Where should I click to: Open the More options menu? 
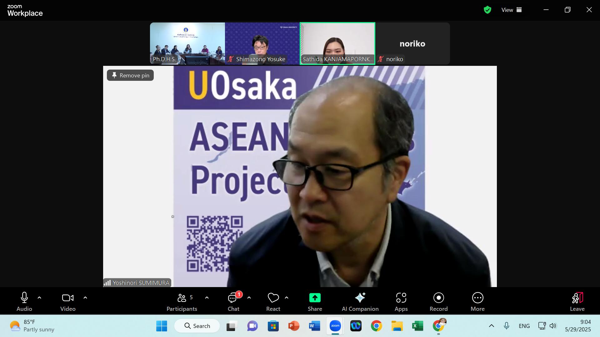(477, 301)
